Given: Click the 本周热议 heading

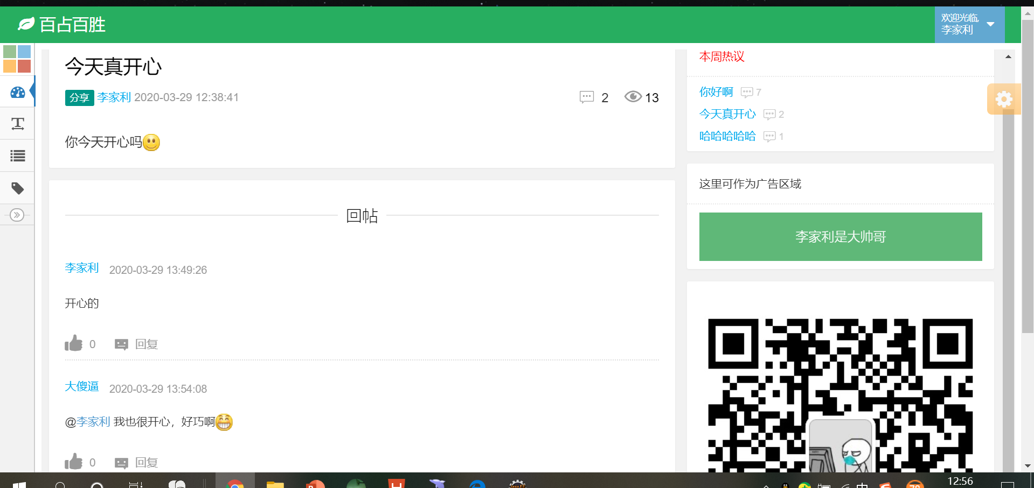Looking at the screenshot, I should pos(722,56).
